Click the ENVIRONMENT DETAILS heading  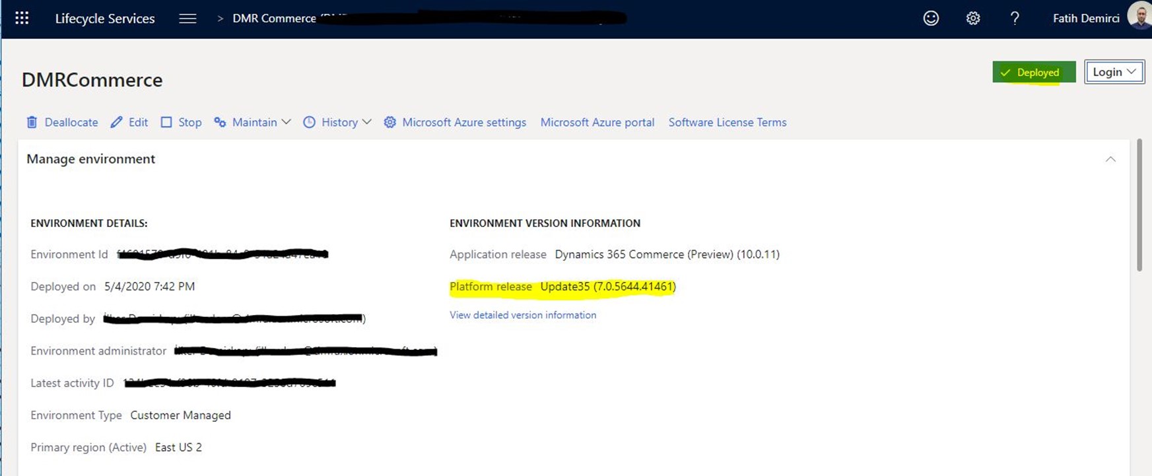click(x=88, y=223)
